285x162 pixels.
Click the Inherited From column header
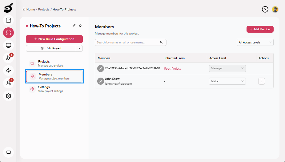tap(175, 58)
